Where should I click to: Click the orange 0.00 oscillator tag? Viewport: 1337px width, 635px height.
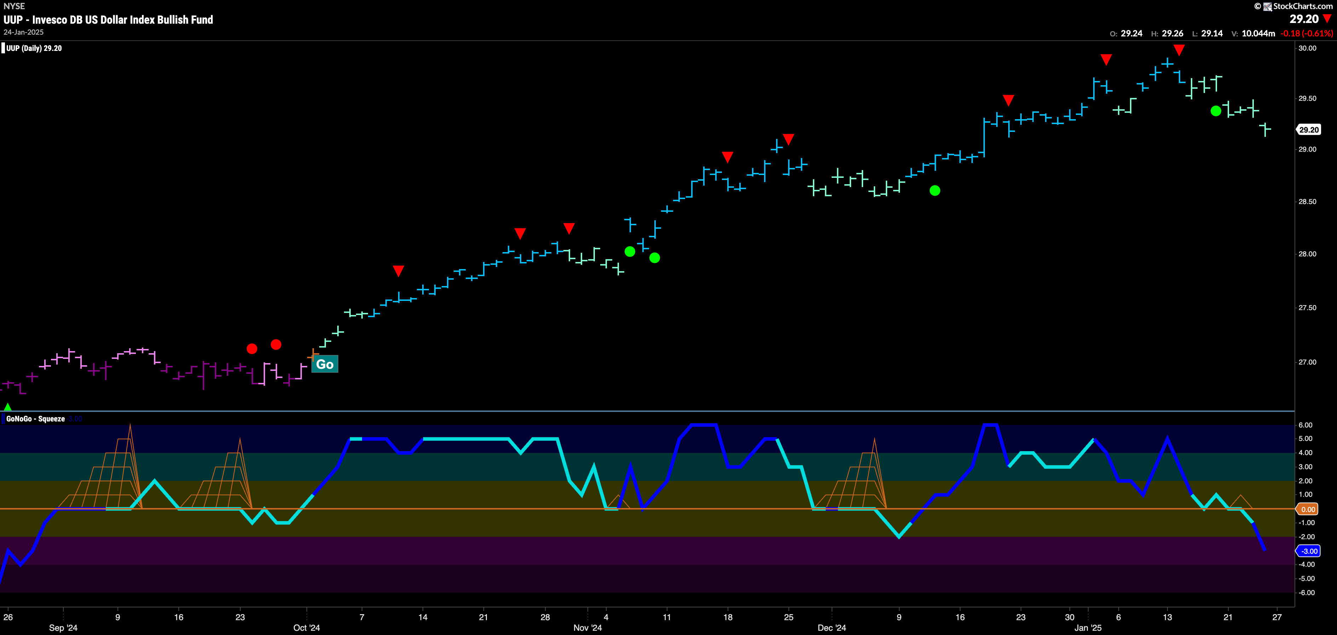tap(1307, 509)
